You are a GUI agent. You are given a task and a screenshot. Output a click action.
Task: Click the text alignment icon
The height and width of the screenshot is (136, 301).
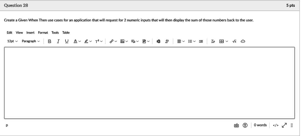[179, 41]
